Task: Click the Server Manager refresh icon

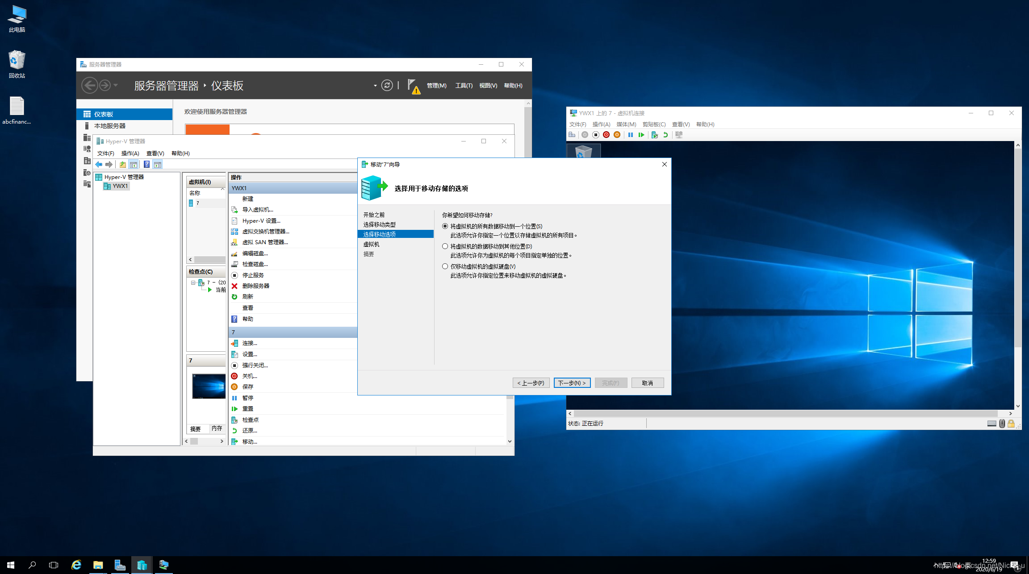Action: pyautogui.click(x=387, y=85)
